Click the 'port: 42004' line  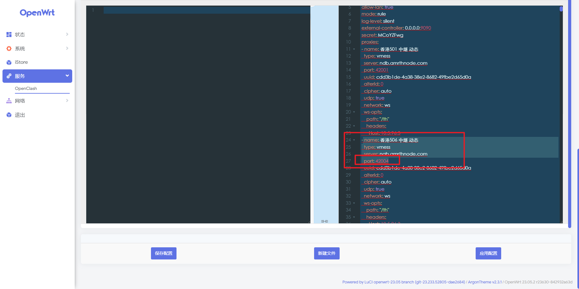tap(376, 161)
